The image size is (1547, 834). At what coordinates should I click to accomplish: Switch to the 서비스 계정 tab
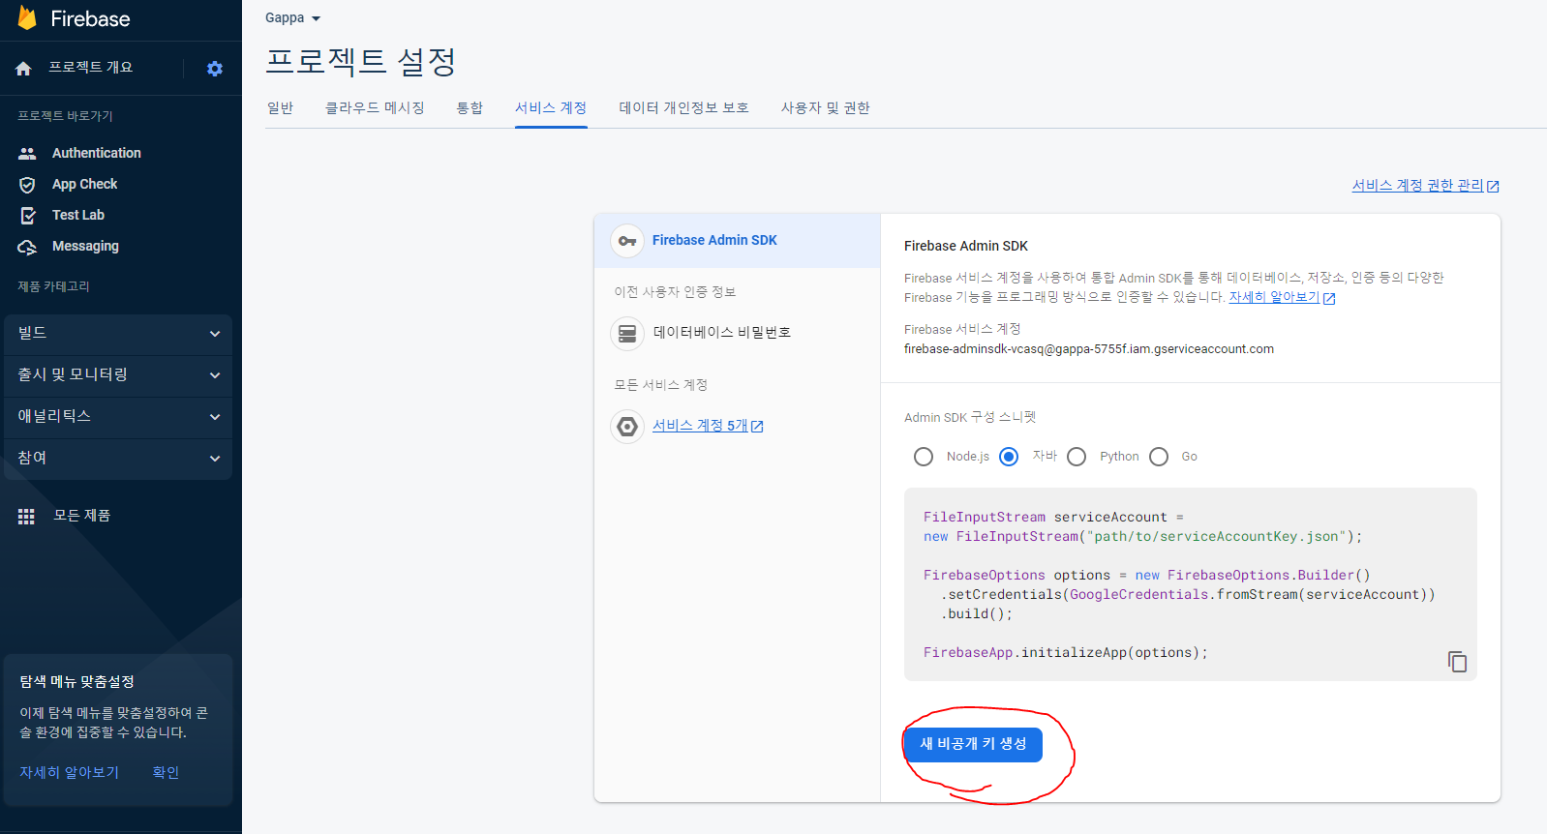pos(551,107)
